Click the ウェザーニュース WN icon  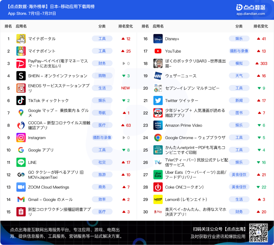point(158,76)
